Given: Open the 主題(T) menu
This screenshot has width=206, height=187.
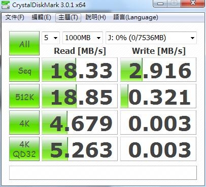Looking at the screenshot, I should pos(68,17).
